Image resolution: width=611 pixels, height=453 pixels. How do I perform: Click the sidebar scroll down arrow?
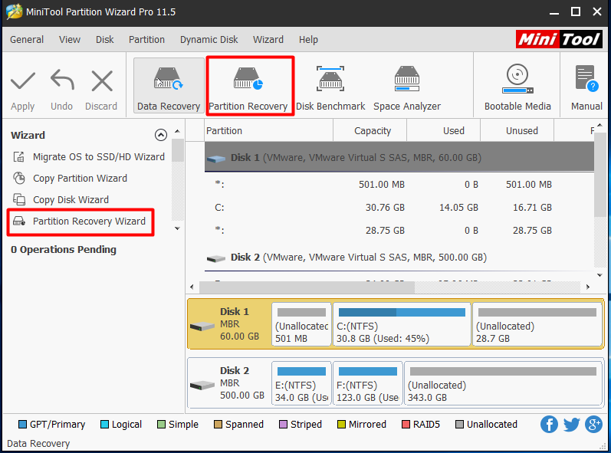click(177, 228)
